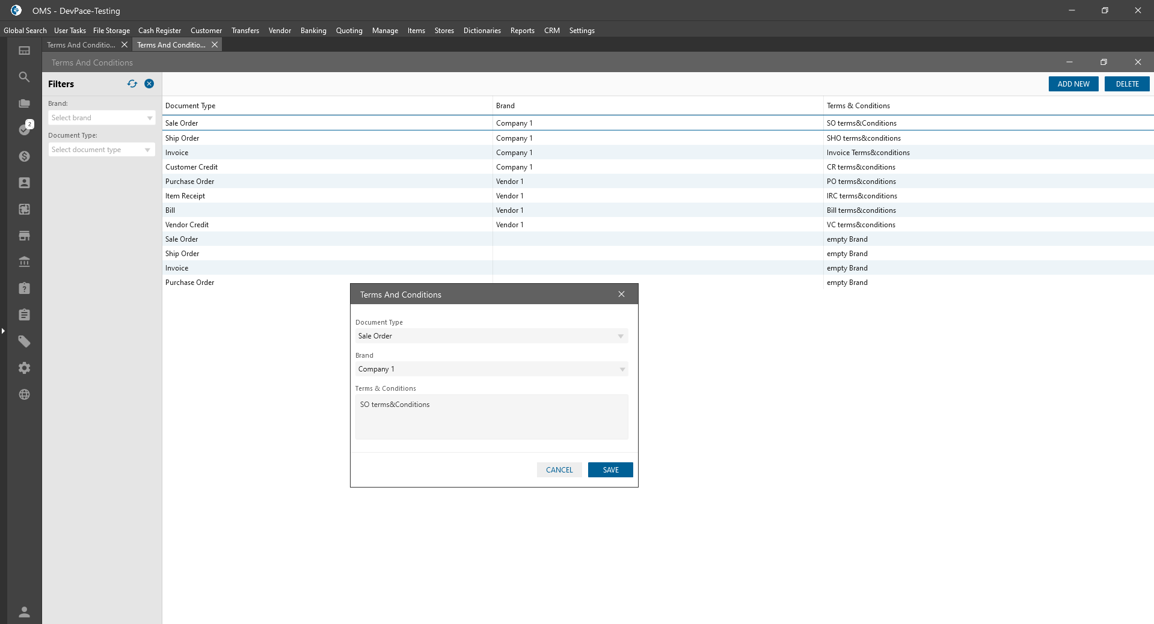Image resolution: width=1154 pixels, height=624 pixels.
Task: Select the Bill row
Action: point(658,210)
